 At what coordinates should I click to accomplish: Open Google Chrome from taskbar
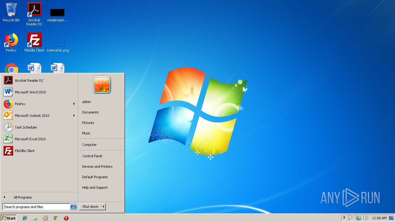(56, 218)
